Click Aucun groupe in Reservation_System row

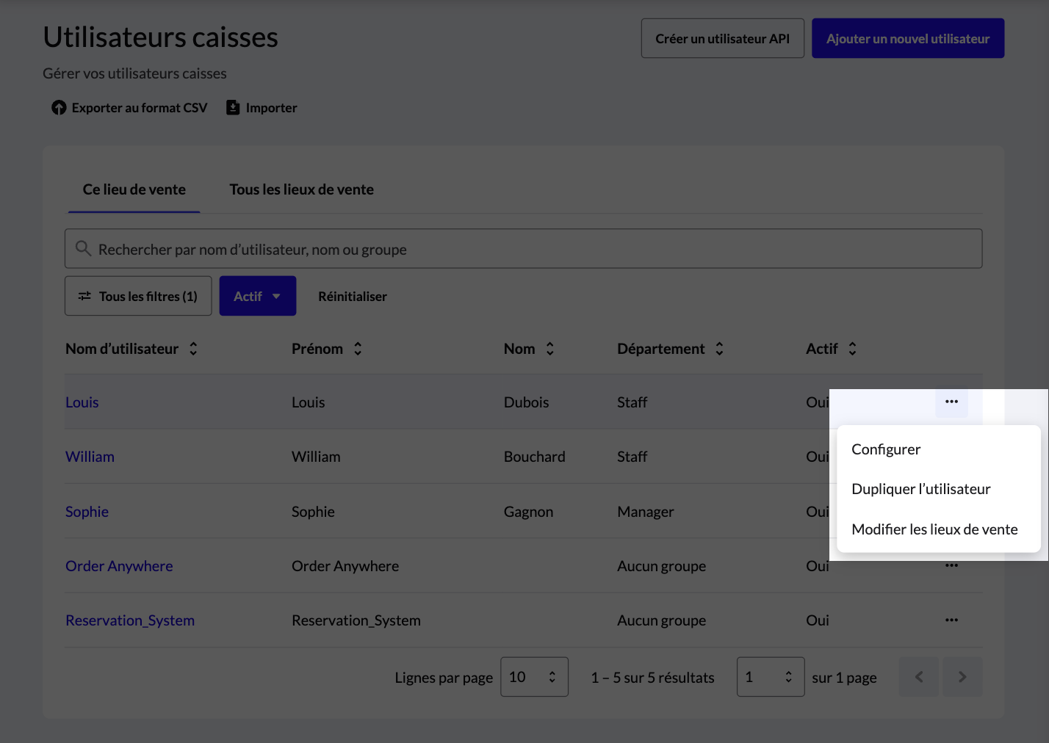[662, 620]
